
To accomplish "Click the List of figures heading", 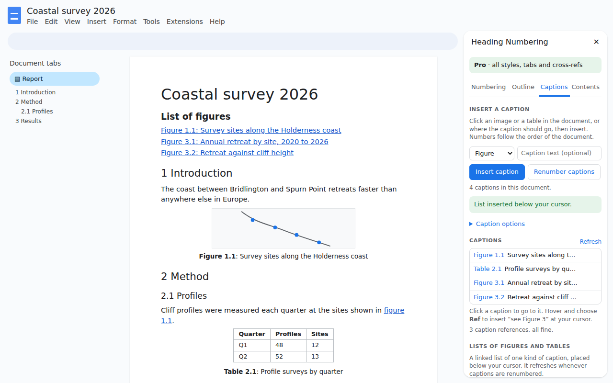I will click(196, 116).
